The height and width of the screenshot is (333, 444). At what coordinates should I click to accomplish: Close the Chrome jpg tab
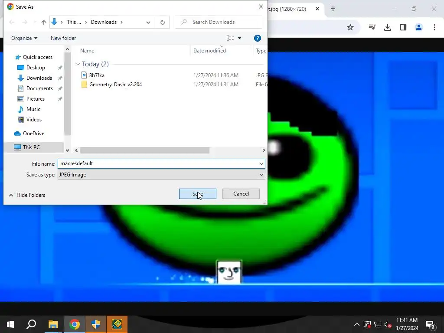[317, 9]
